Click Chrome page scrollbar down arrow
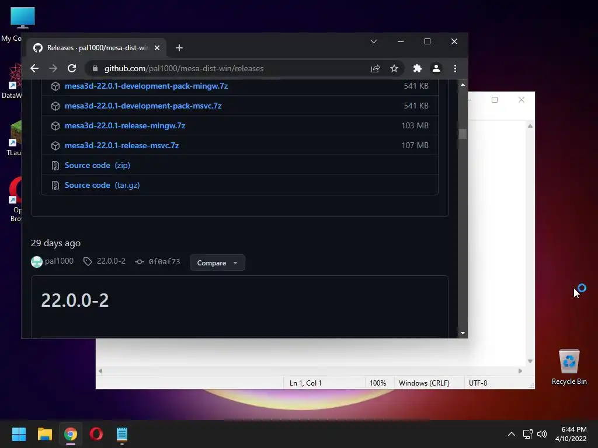The width and height of the screenshot is (598, 448). 463,333
